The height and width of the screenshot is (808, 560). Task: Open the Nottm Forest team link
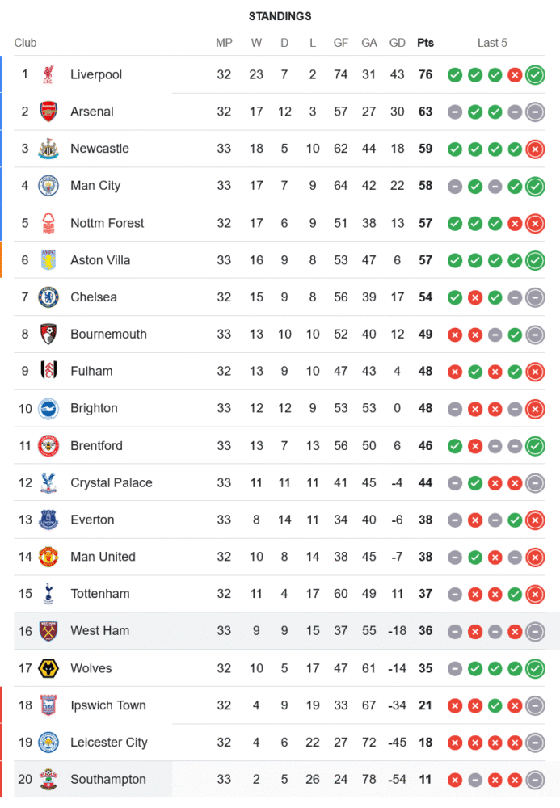pyautogui.click(x=107, y=223)
